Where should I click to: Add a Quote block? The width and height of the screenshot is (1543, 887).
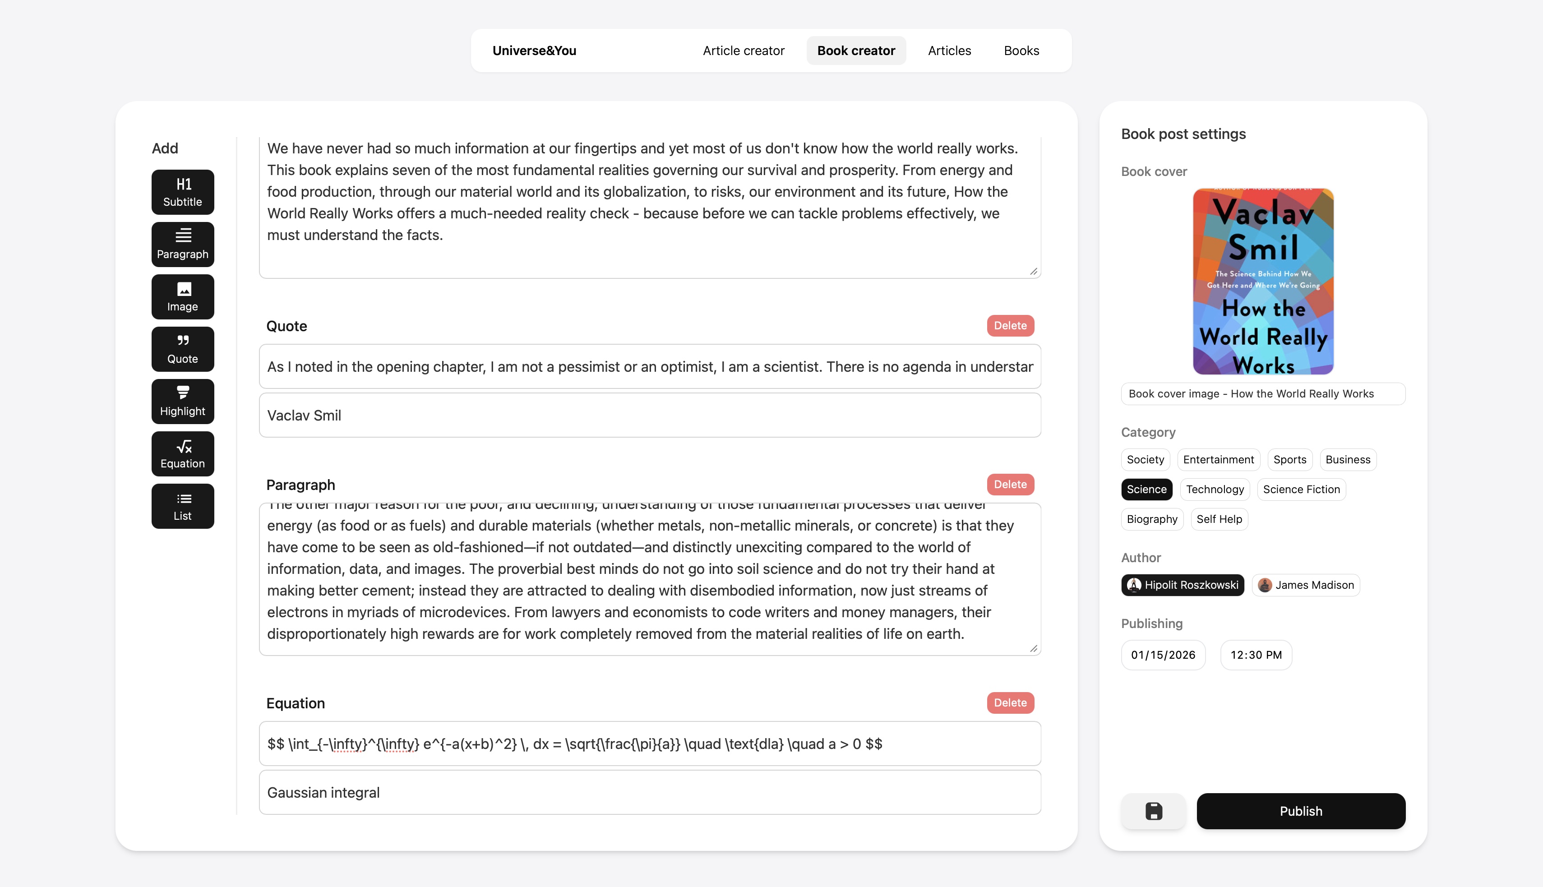pos(183,349)
